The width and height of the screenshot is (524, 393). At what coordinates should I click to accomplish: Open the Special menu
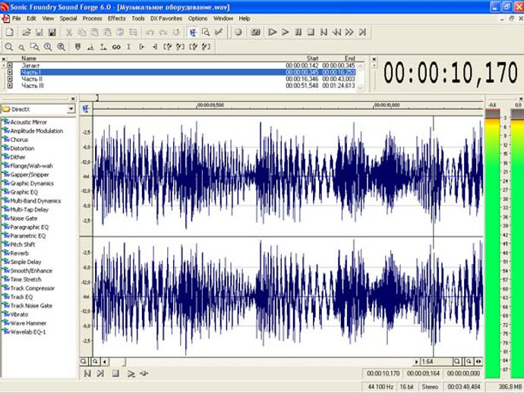[68, 18]
